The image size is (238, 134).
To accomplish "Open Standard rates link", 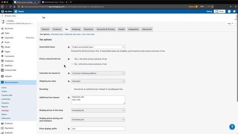I will coord(57,34).
